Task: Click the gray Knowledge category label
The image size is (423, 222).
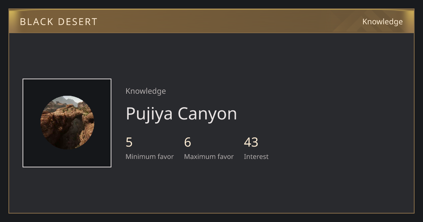Action: click(146, 91)
